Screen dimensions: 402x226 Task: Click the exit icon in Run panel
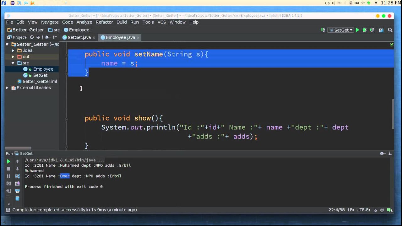(x=8, y=191)
